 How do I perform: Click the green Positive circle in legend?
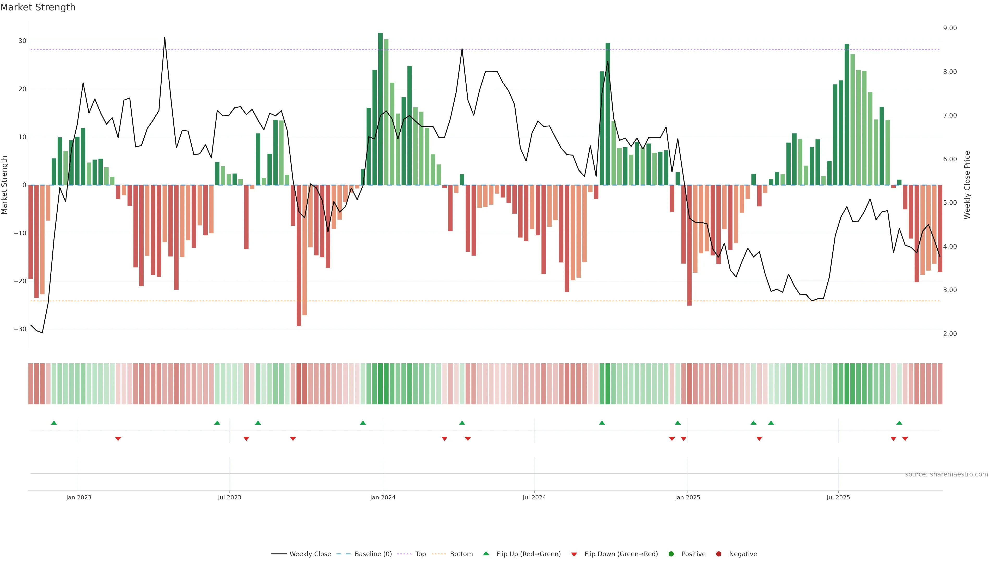point(671,554)
